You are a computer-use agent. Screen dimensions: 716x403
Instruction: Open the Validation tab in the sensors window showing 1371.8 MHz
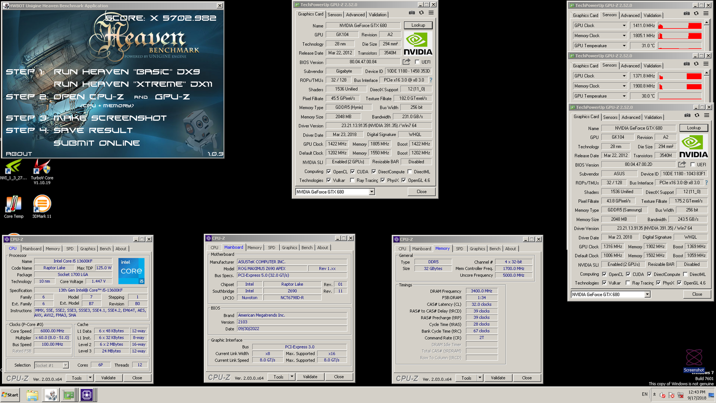point(652,66)
